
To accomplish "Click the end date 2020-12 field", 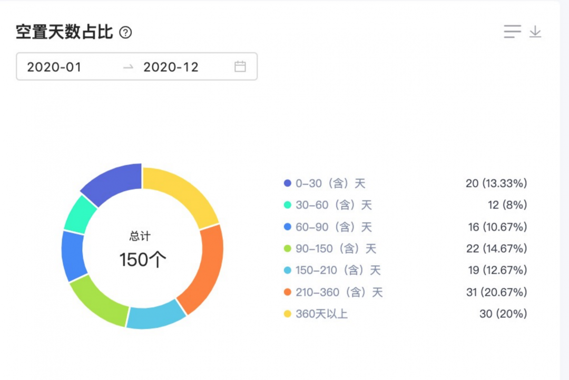I will click(x=171, y=67).
